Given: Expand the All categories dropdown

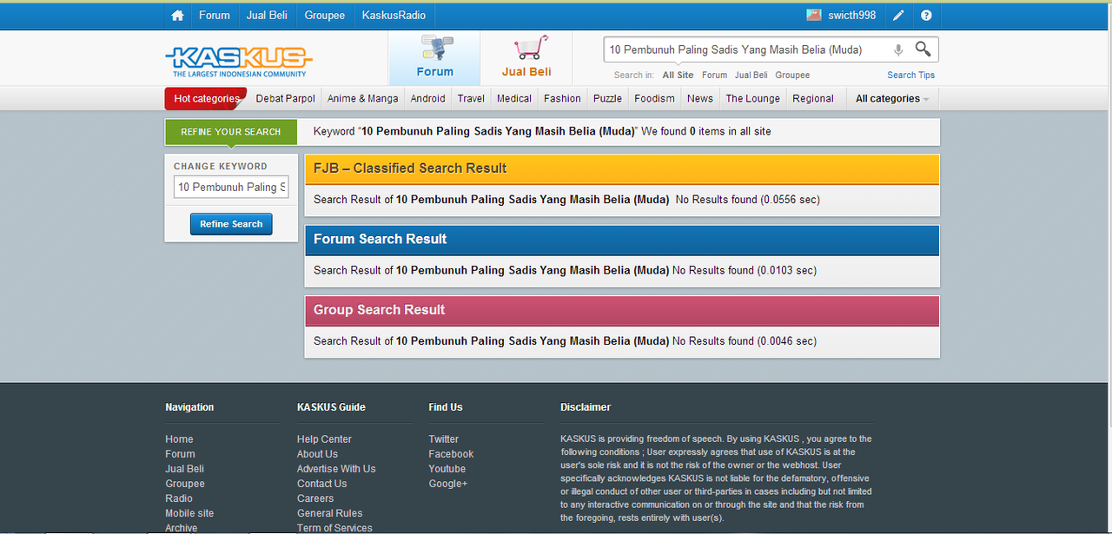Looking at the screenshot, I should [x=892, y=99].
